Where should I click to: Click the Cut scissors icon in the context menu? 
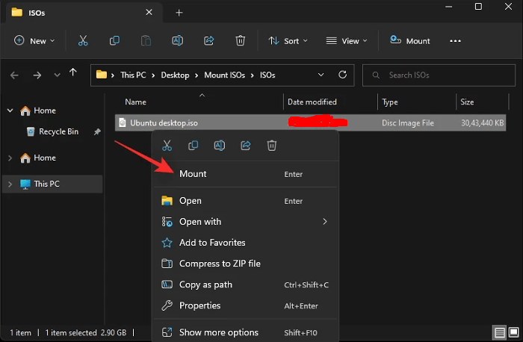point(167,146)
